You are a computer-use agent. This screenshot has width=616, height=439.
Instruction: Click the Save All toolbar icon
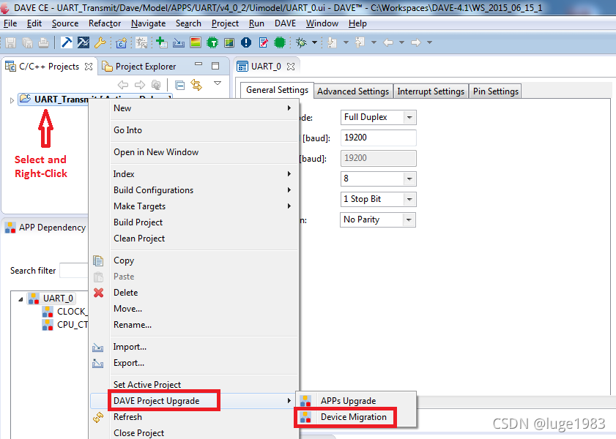(x=27, y=42)
